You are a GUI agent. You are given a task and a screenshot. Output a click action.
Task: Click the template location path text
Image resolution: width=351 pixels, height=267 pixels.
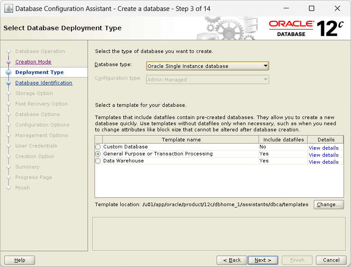pyautogui.click(x=225, y=204)
